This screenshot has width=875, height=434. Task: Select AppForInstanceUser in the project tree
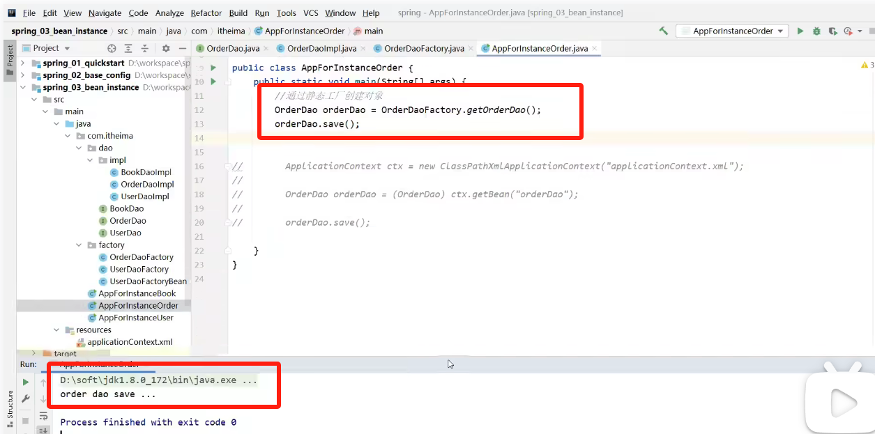130,318
